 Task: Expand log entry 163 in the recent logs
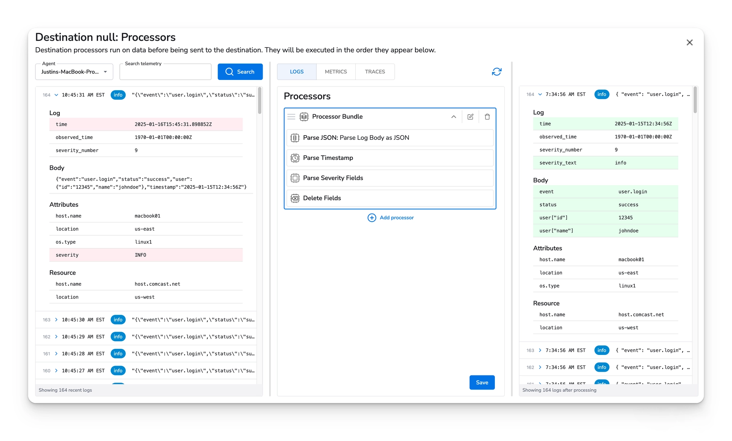[56, 320]
